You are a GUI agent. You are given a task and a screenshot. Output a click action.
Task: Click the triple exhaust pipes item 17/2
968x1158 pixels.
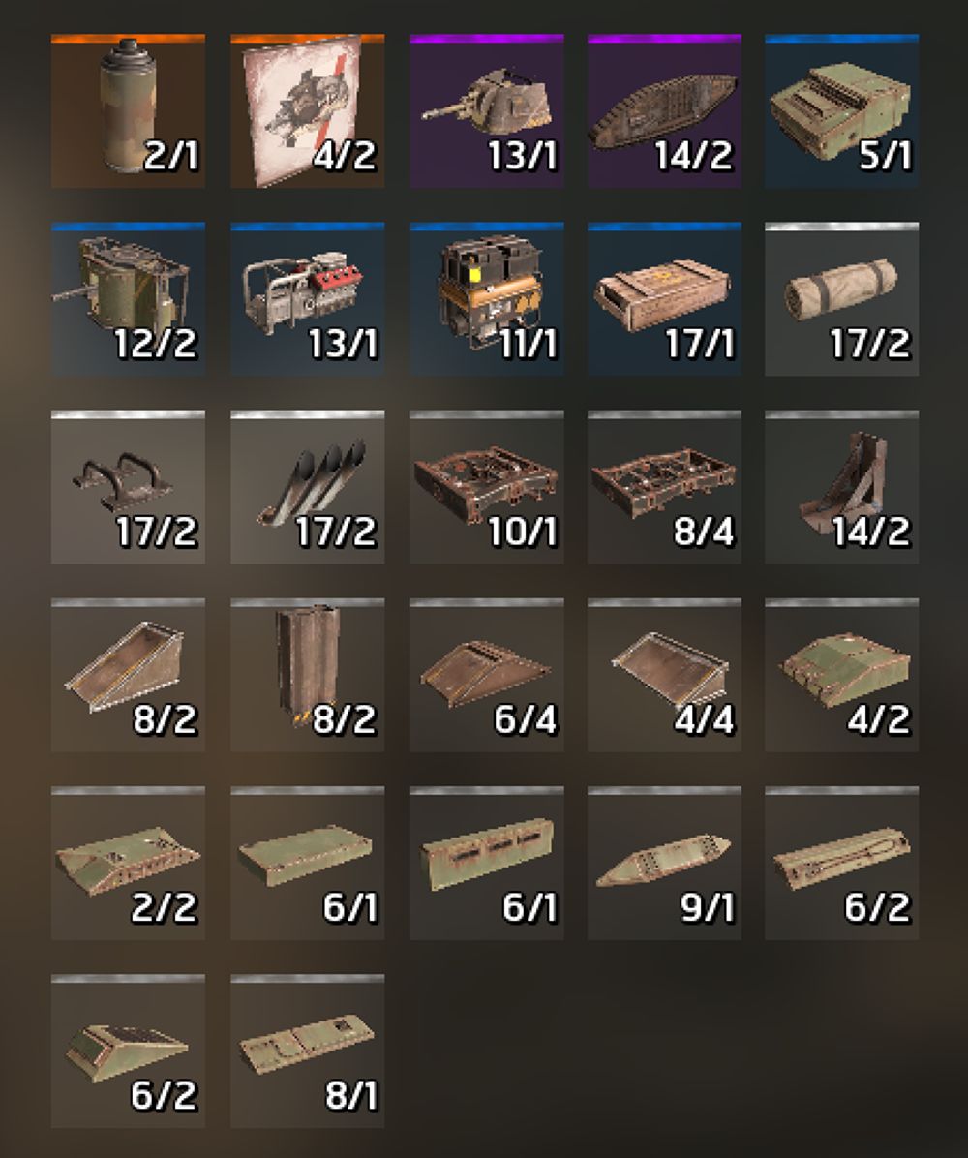(x=308, y=487)
